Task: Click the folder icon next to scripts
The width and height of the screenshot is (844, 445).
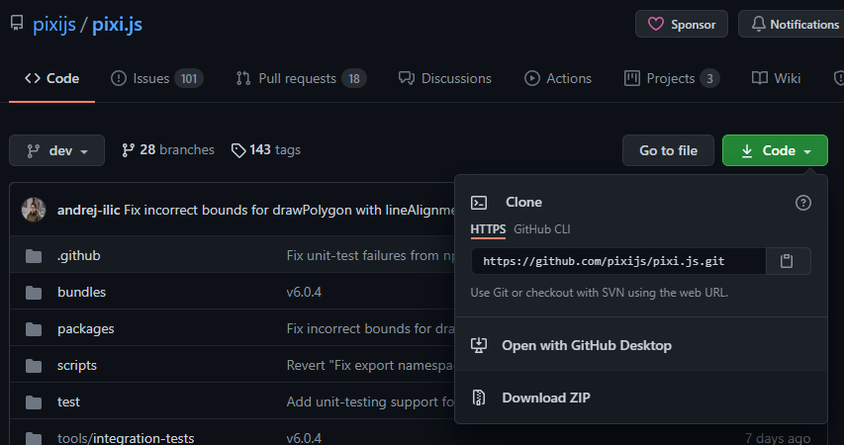Action: 34,366
